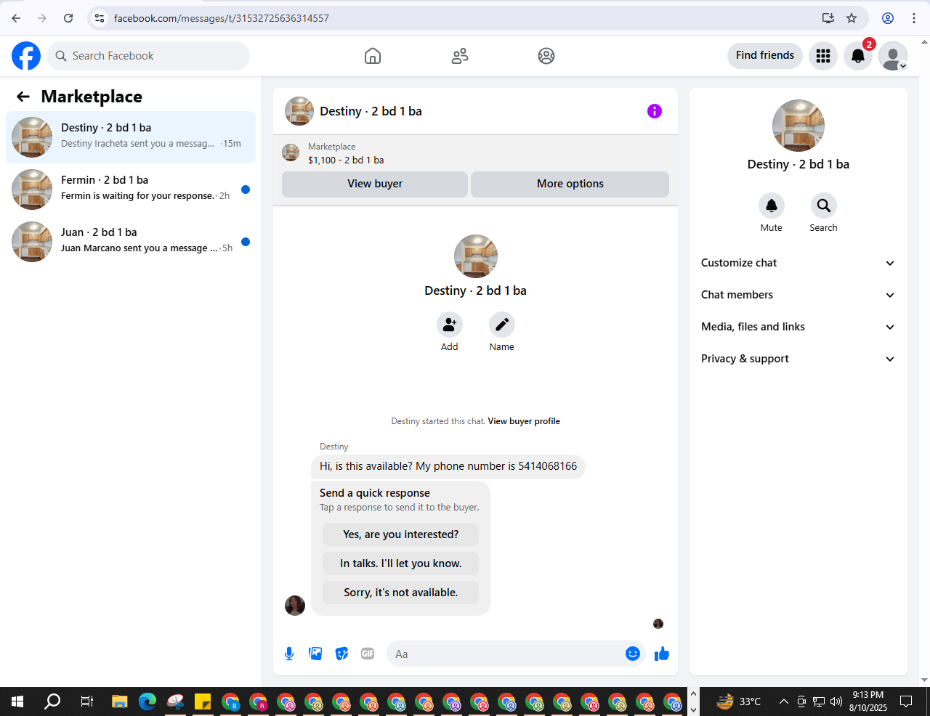Click the More options button
930x716 pixels.
(570, 184)
